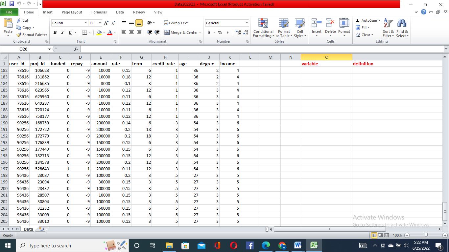Open the font size 11 dropdown
This screenshot has height=252, width=449.
click(x=99, y=23)
